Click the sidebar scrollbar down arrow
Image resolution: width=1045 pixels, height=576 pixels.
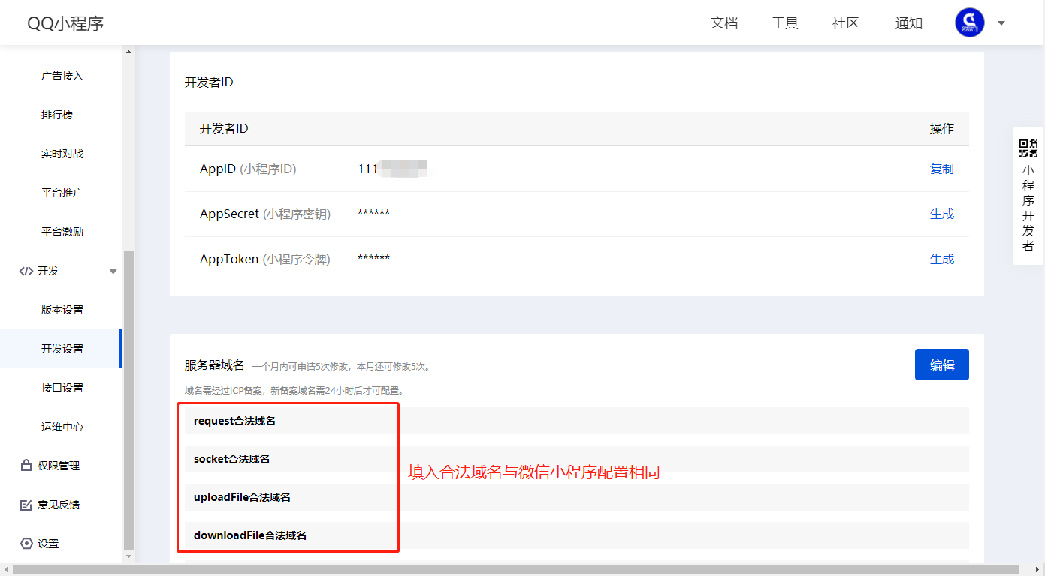point(128,556)
